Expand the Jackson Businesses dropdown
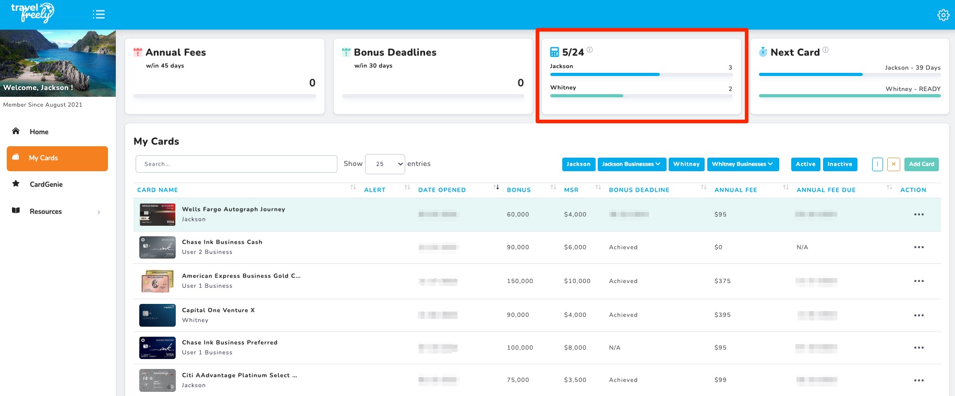This screenshot has height=396, width=955. [x=631, y=164]
